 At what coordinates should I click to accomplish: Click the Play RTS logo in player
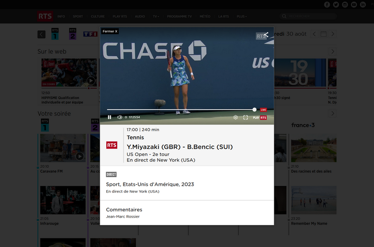[260, 118]
